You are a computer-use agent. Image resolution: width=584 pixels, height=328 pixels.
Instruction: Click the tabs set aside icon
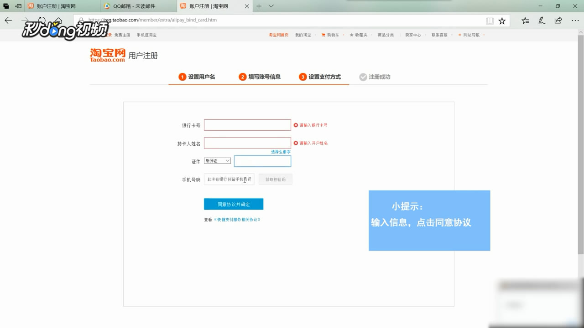tap(6, 6)
